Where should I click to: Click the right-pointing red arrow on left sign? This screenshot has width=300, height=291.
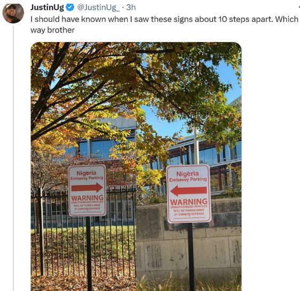[87, 188]
